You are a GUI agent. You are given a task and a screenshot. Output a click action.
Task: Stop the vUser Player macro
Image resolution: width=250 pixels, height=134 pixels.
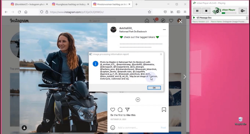click(206, 11)
